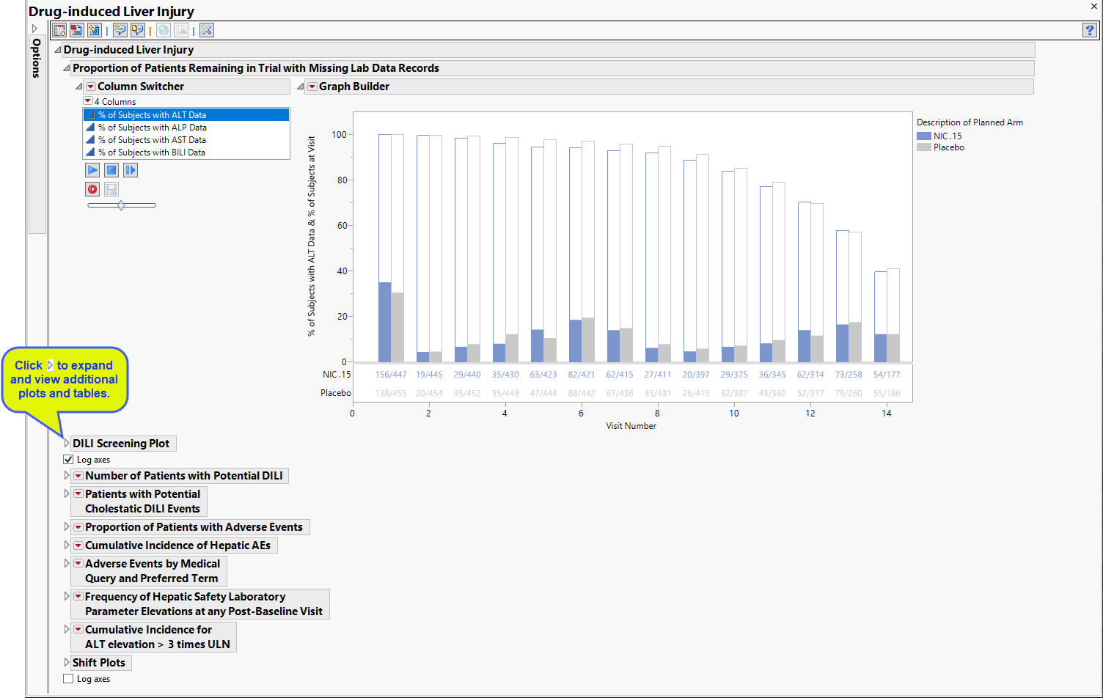
Task: Open help with the question mark icon
Action: click(x=1090, y=30)
